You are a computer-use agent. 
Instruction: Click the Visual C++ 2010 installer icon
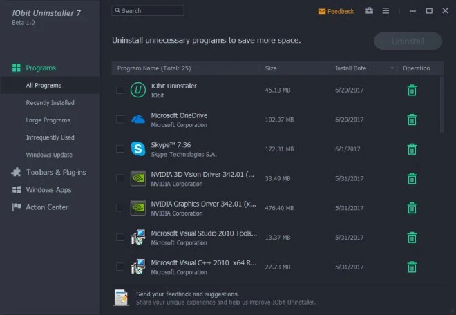[138, 267]
